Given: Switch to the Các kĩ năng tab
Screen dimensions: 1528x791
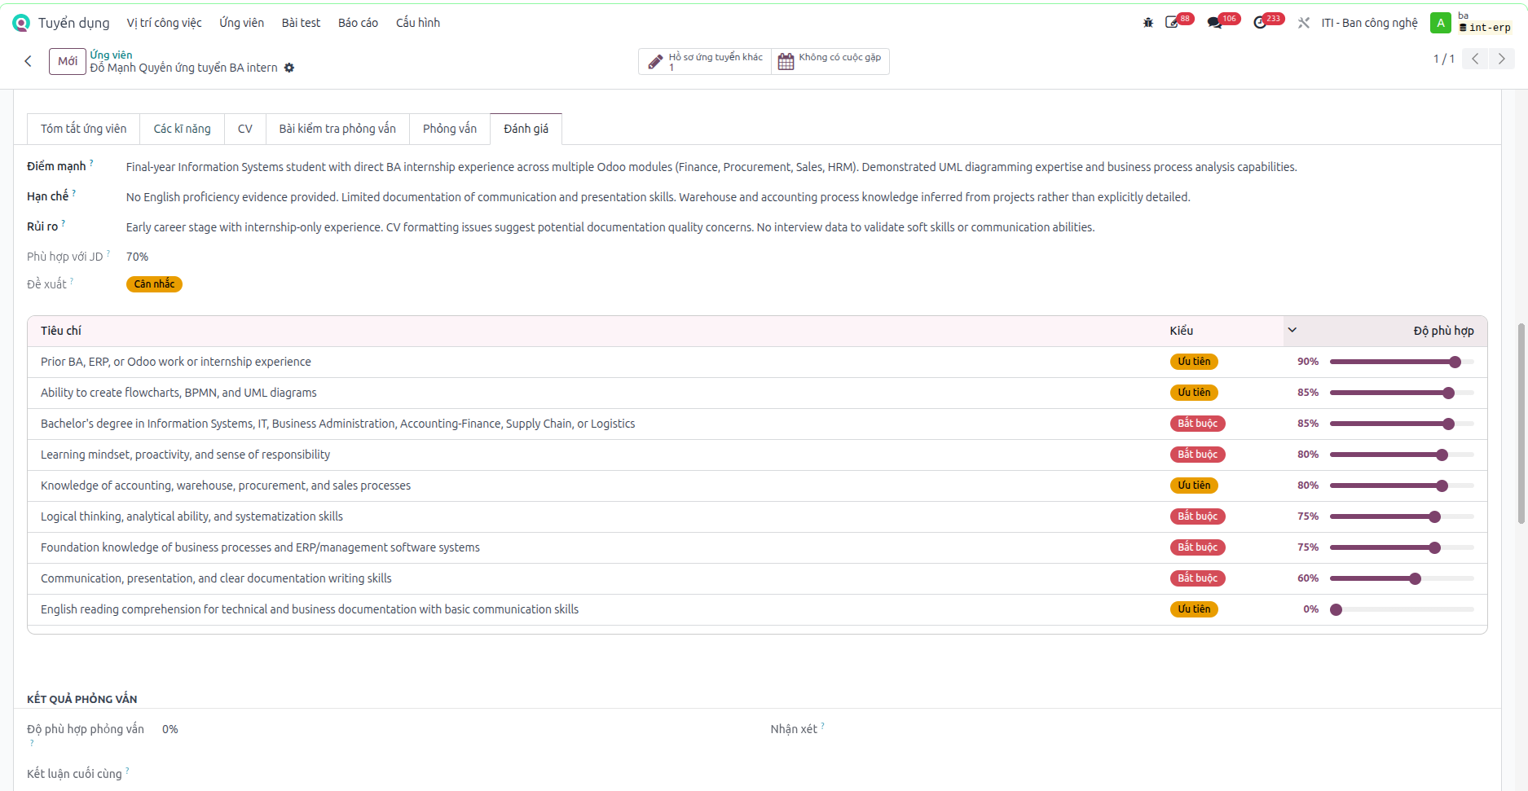Looking at the screenshot, I should pyautogui.click(x=182, y=129).
